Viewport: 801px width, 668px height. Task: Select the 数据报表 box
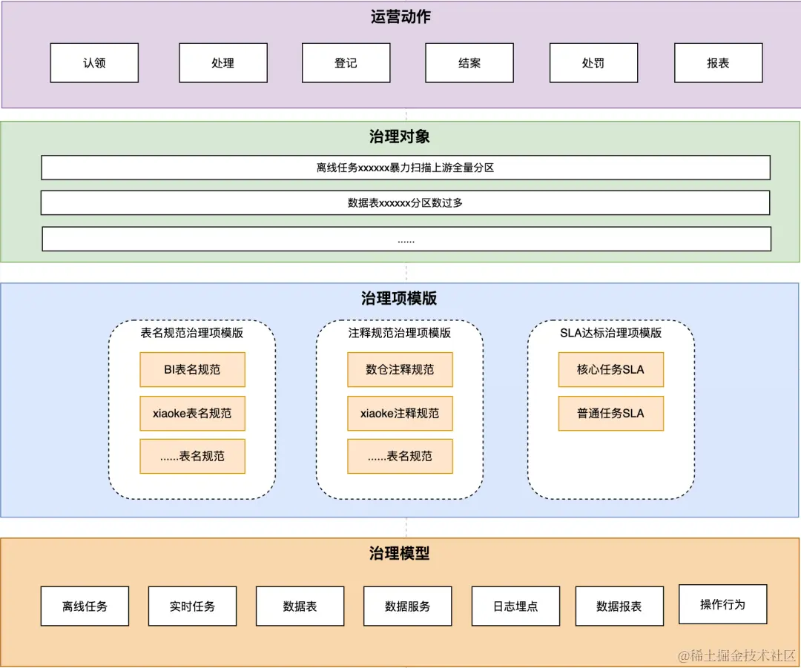(x=619, y=606)
